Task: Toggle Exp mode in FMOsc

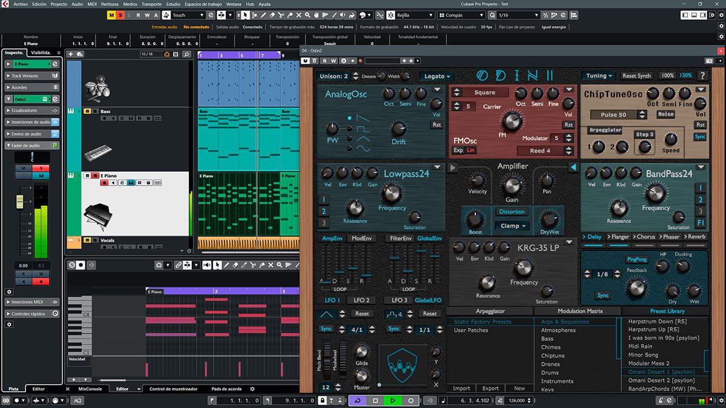Action: click(x=458, y=150)
